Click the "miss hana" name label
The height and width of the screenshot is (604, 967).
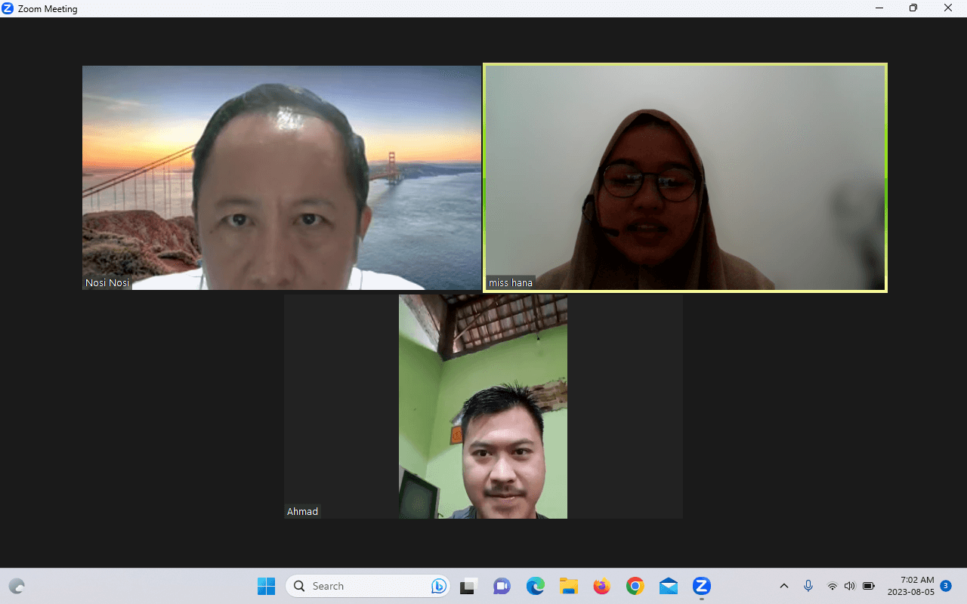(x=511, y=283)
